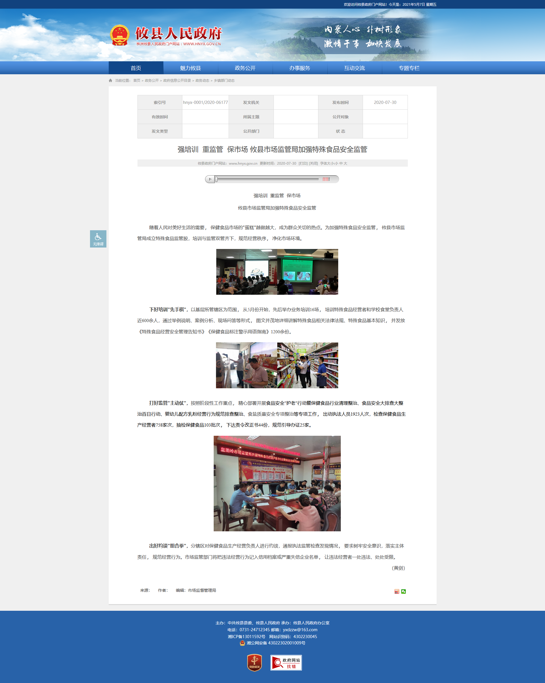The height and width of the screenshot is (683, 545).
Task: Open the conference room meeting photo
Action: (x=277, y=484)
